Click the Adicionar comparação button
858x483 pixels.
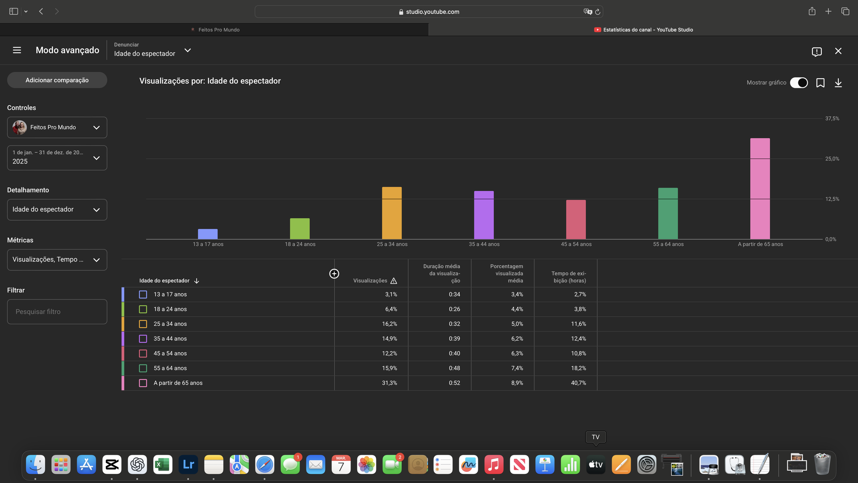(57, 80)
